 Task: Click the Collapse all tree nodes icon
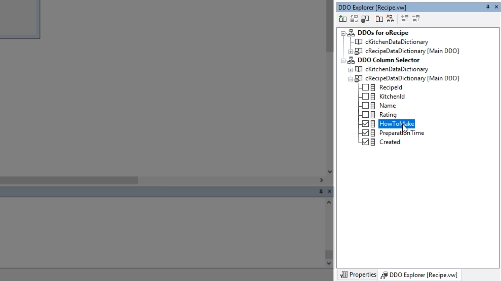coord(416,19)
